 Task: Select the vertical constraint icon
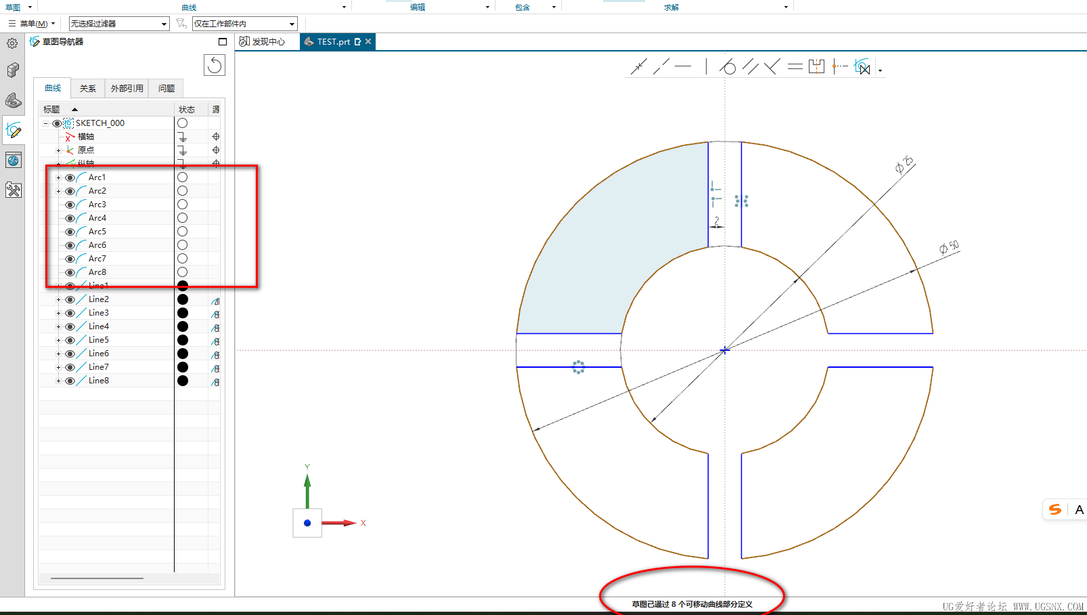(x=706, y=66)
